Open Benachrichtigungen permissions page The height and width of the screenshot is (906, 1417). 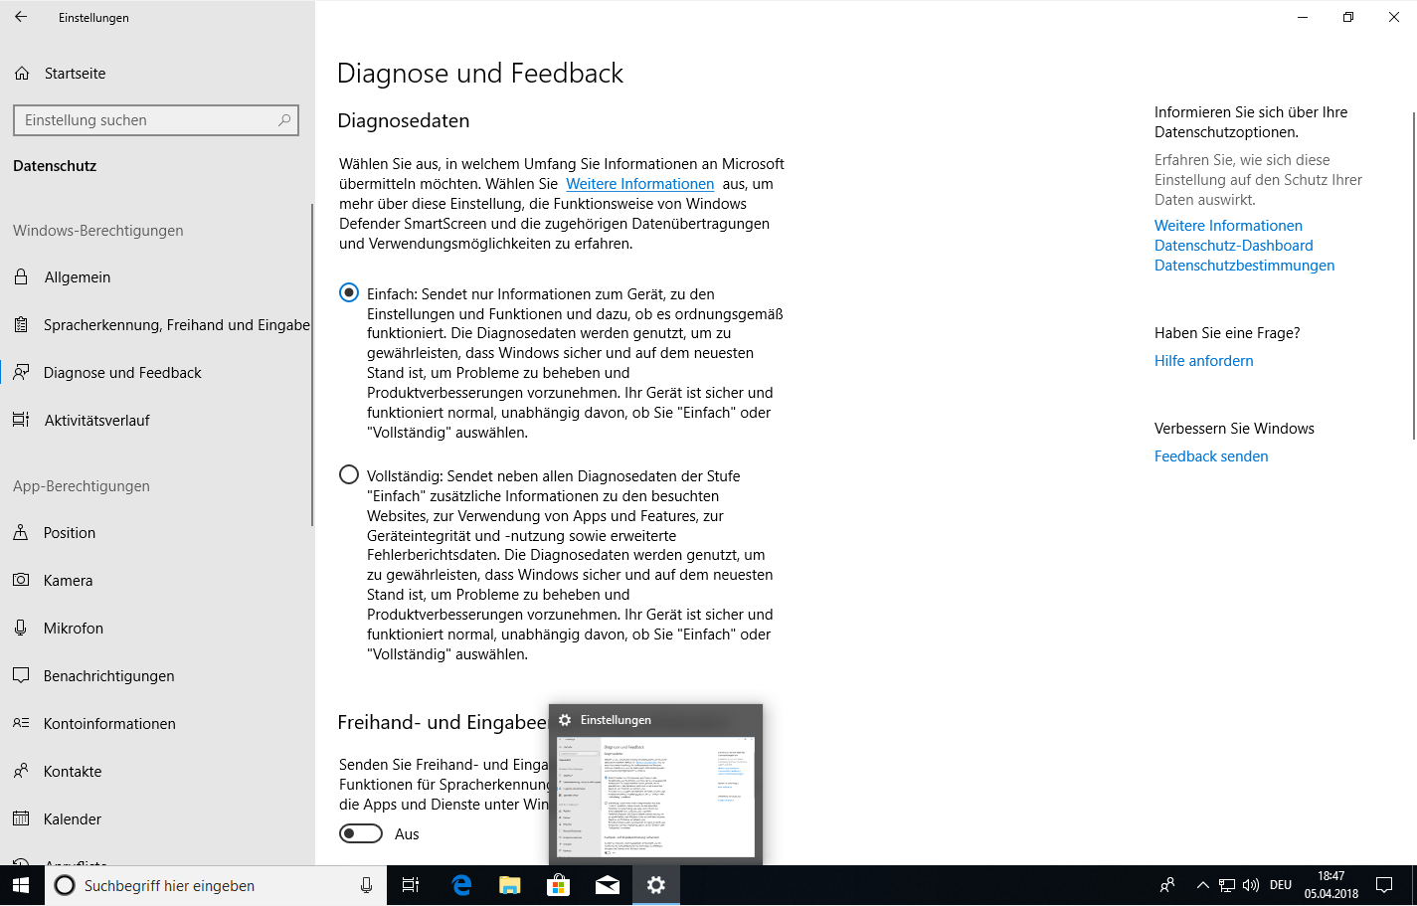pos(156,675)
